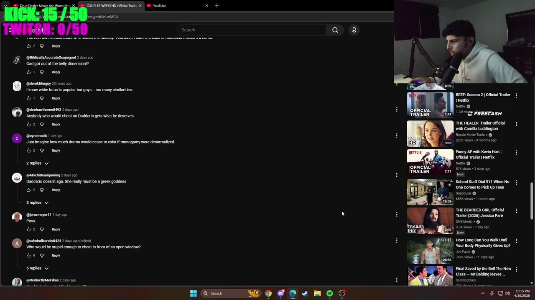Open options menu for @donhawthorne8493 comment
The height and width of the screenshot is (300, 535).
click(397, 110)
